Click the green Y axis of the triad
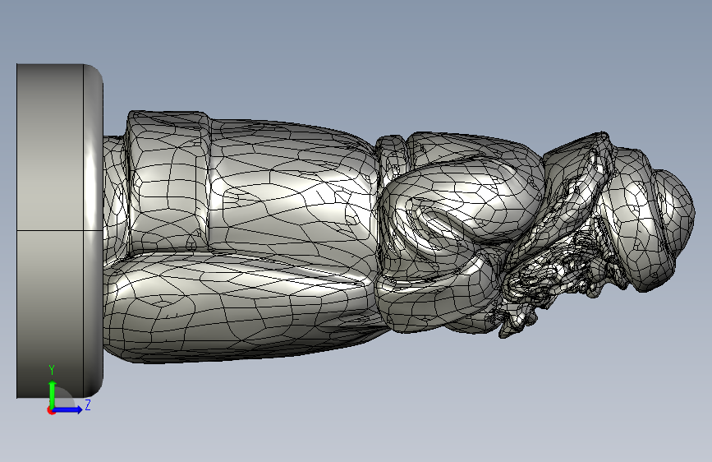712x462 pixels. coord(53,394)
